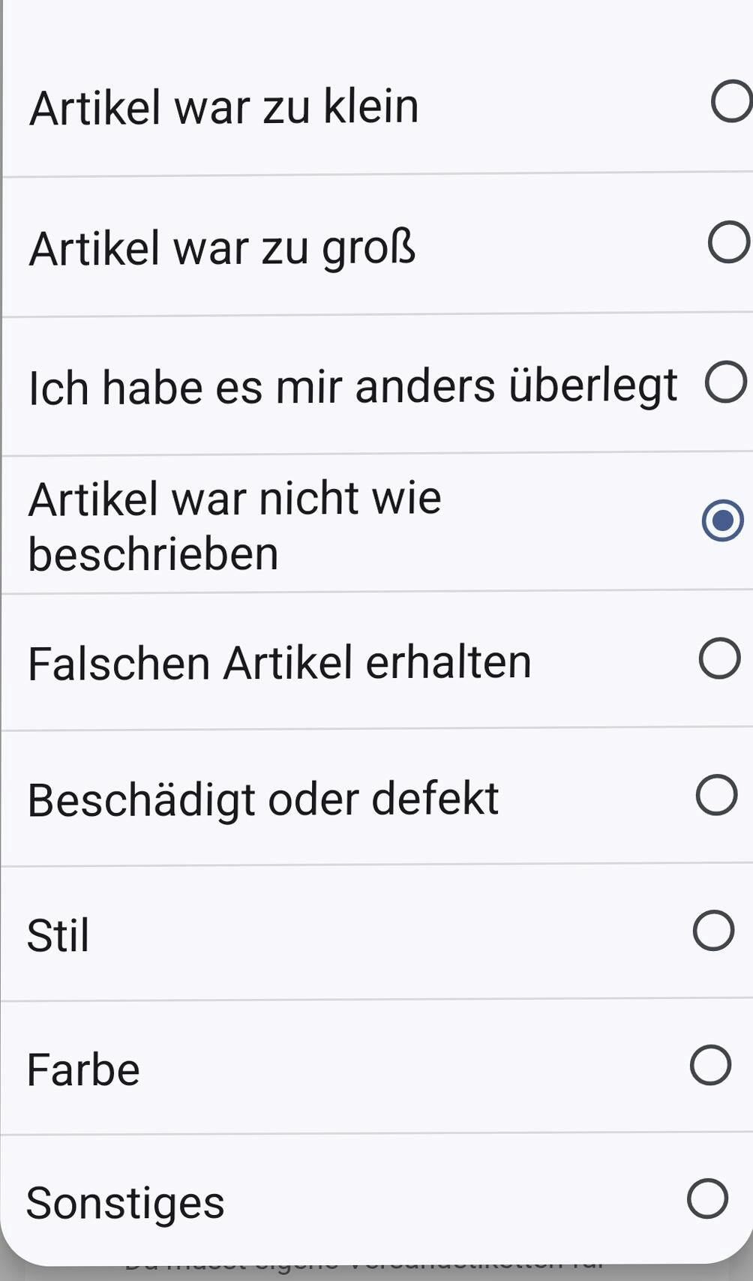
Task: Select the 'Falschen Artikel erhalten' radio button
Action: (719, 658)
